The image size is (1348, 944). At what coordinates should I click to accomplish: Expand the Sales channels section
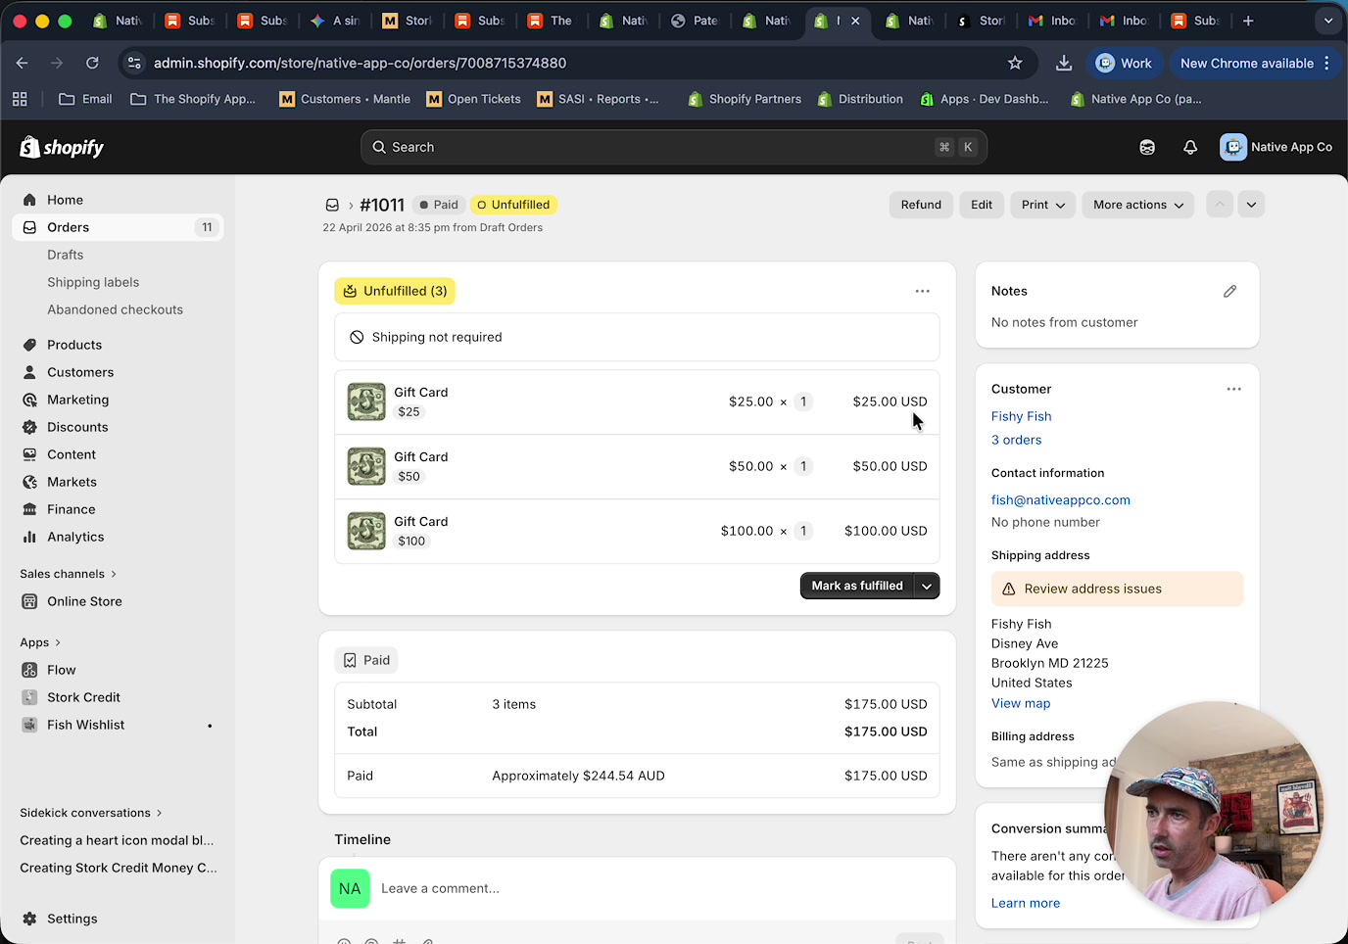click(67, 573)
